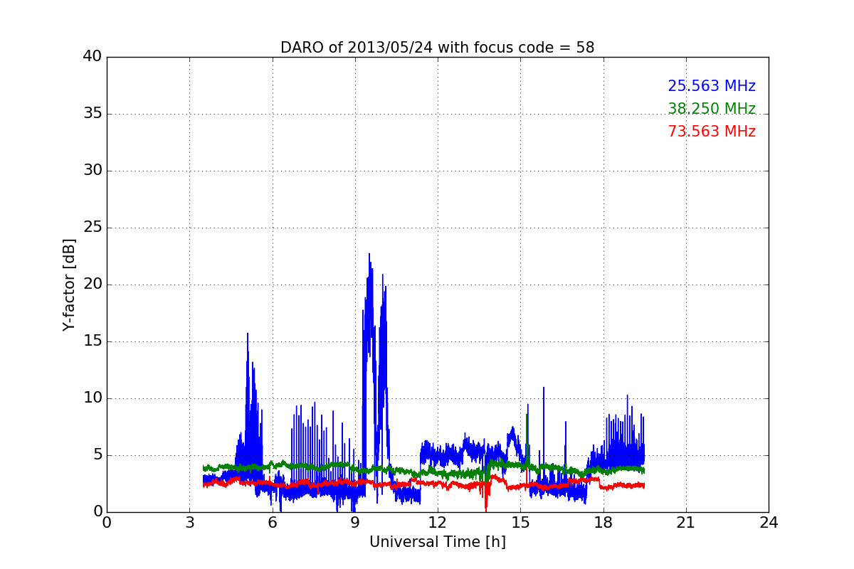Click the y-axis tick label 35
854x569 pixels.
tap(93, 114)
